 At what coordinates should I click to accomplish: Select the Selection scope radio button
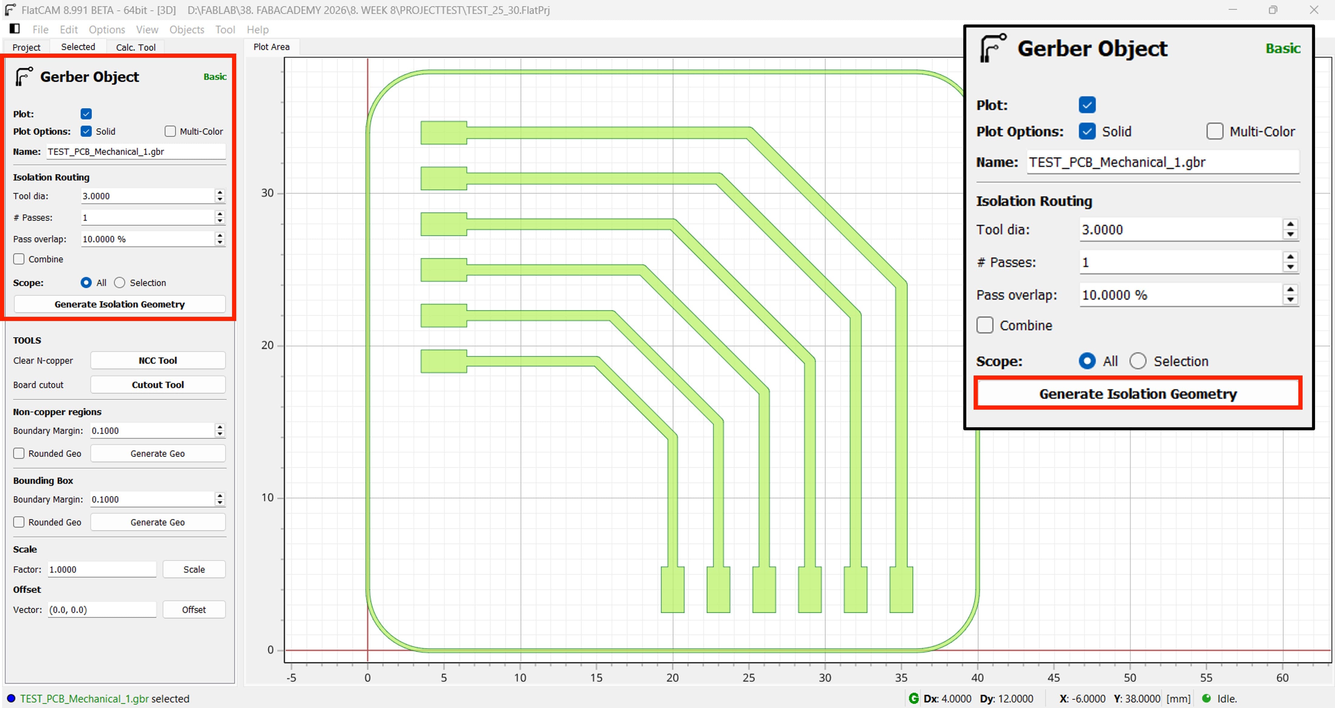click(x=120, y=283)
